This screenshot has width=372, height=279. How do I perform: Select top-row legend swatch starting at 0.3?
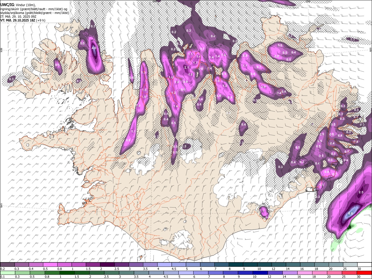tap(22, 264)
